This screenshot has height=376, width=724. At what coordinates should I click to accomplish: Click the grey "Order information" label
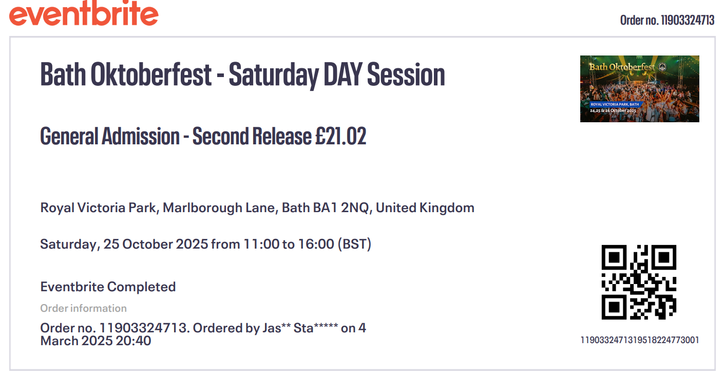pyautogui.click(x=83, y=308)
